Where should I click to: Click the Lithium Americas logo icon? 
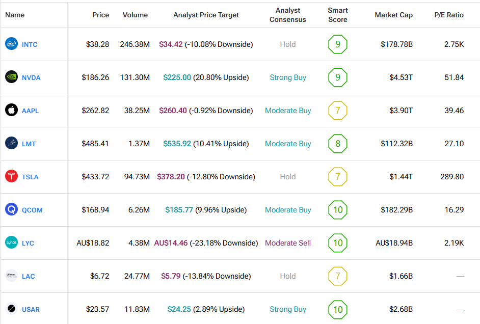point(11,276)
